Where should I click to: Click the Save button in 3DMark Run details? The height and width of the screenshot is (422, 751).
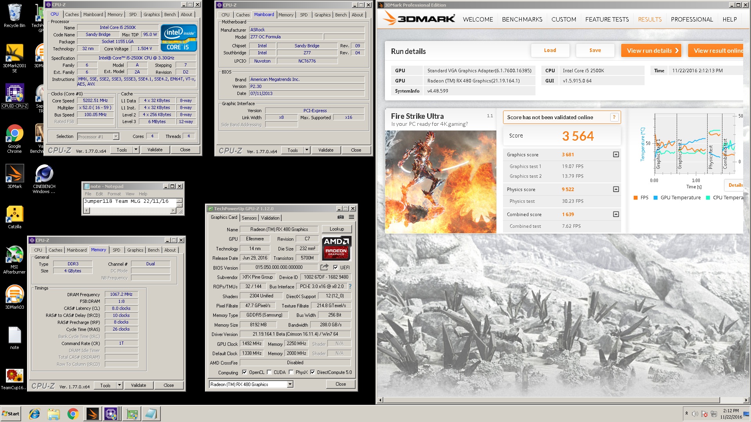(595, 50)
